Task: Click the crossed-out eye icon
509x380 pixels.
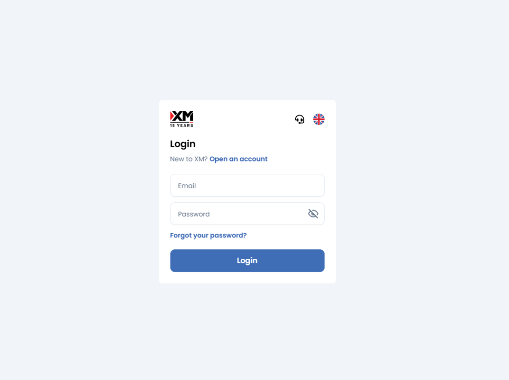Action: [313, 214]
